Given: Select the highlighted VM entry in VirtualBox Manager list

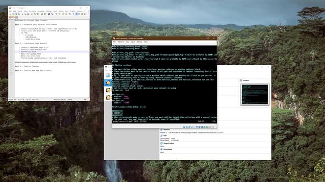Looking at the screenshot, I should [x=108, y=83].
